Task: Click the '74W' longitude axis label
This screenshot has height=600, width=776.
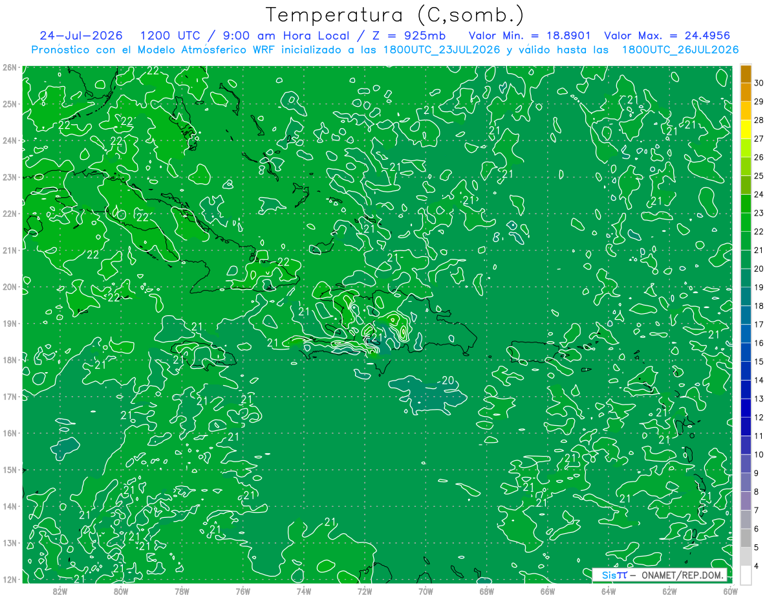Action: tap(303, 591)
